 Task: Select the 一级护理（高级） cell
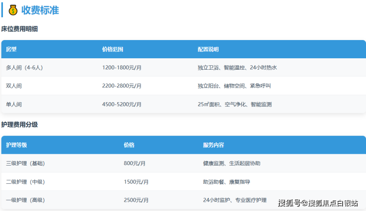[x=25, y=200]
